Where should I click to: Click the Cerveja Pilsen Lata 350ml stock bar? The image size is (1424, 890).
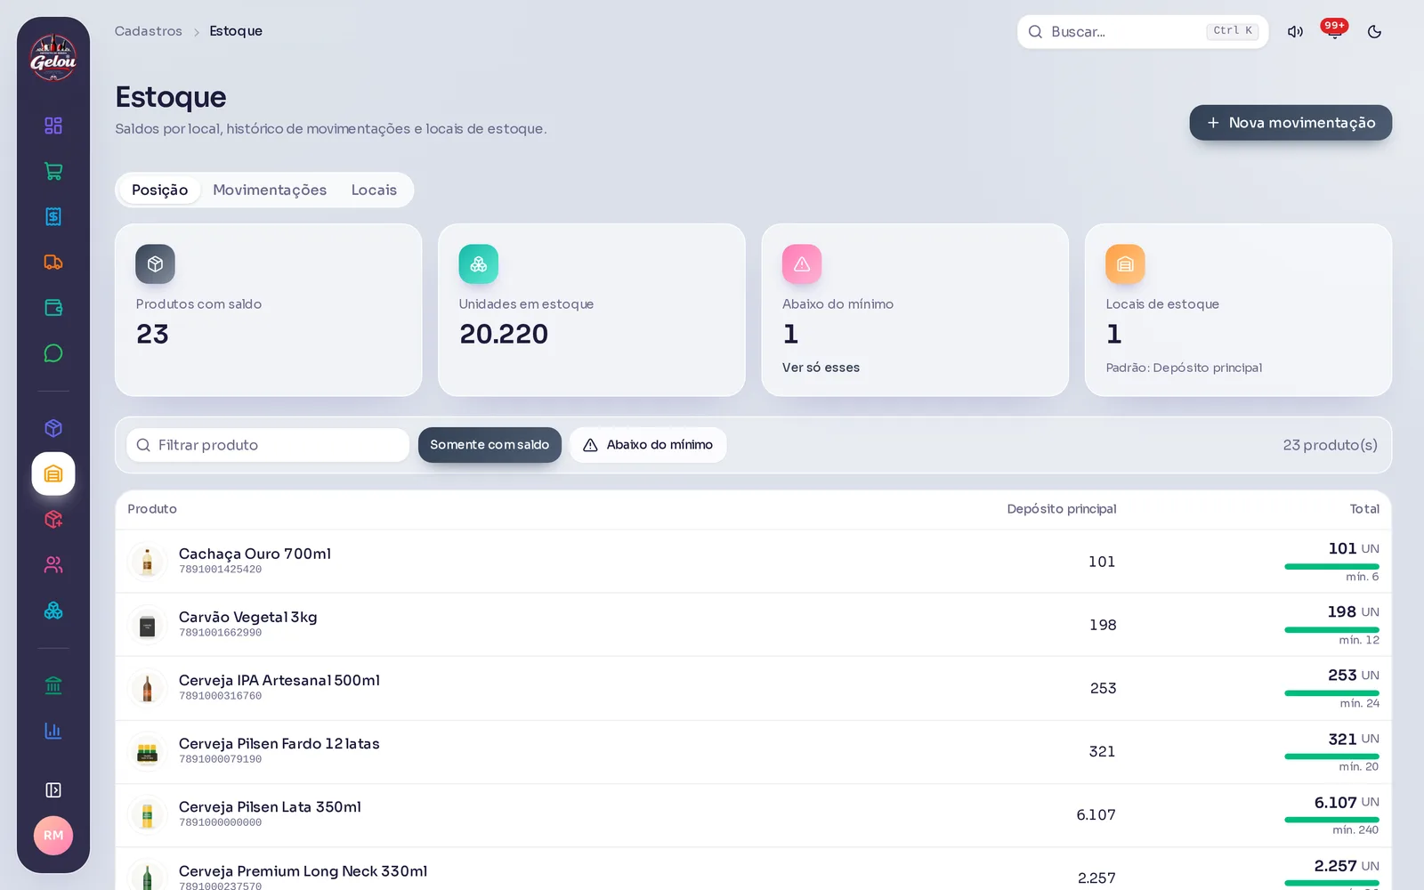[x=1331, y=820]
